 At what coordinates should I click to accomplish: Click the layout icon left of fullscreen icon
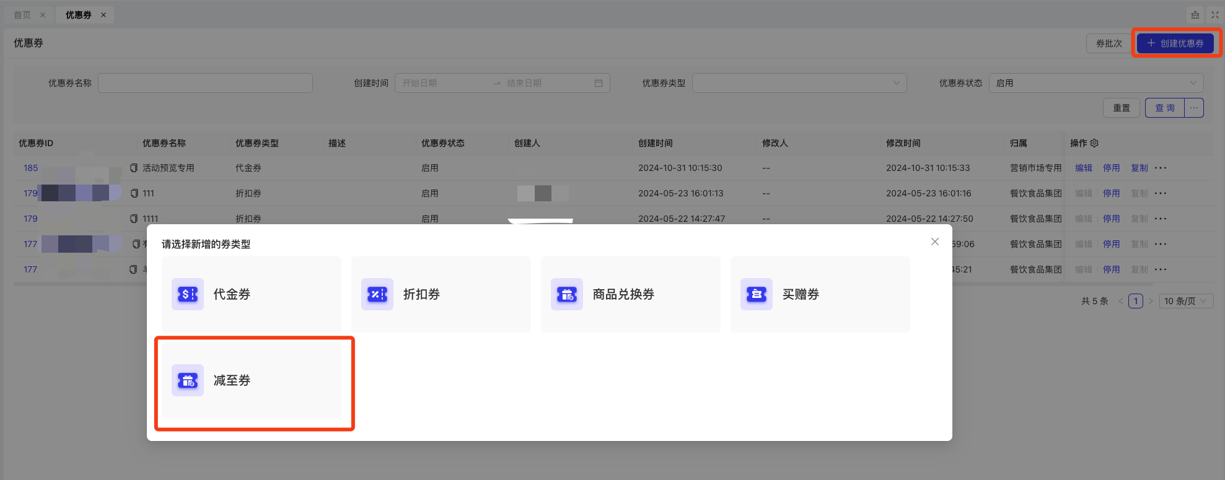[1195, 15]
